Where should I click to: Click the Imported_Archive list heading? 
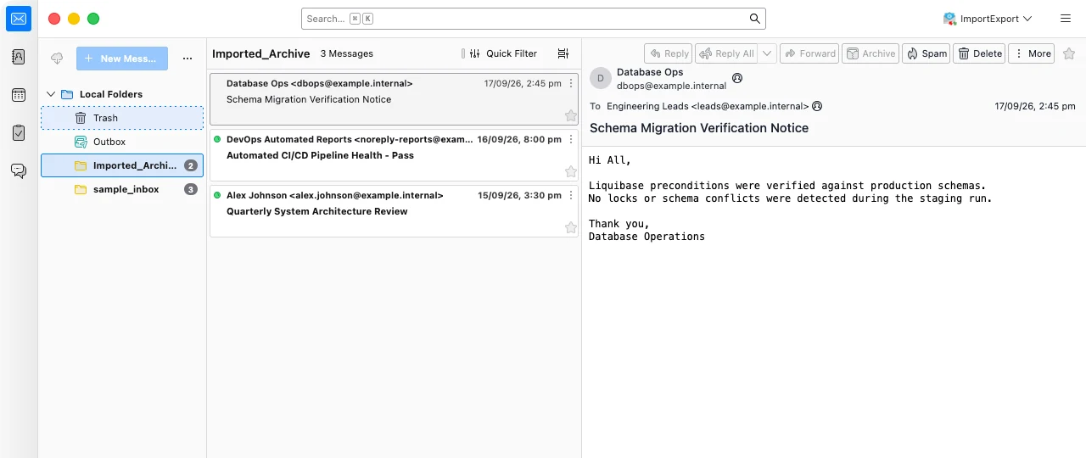click(260, 53)
